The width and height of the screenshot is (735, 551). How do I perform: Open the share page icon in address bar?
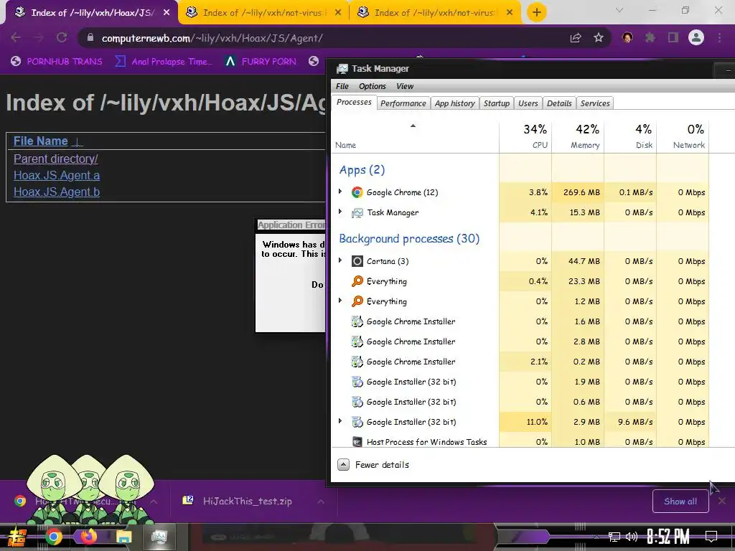click(576, 38)
